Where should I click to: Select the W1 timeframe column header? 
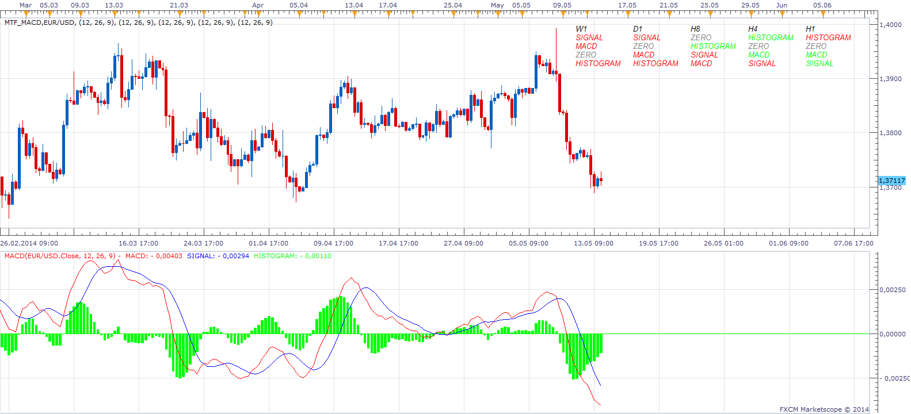click(x=581, y=29)
